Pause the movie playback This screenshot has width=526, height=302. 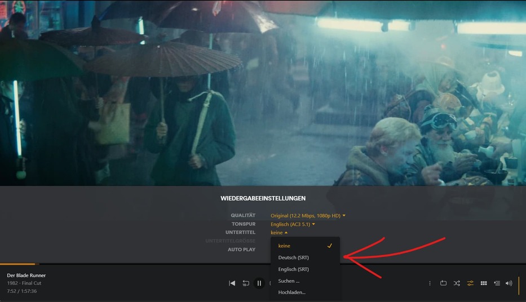259,283
